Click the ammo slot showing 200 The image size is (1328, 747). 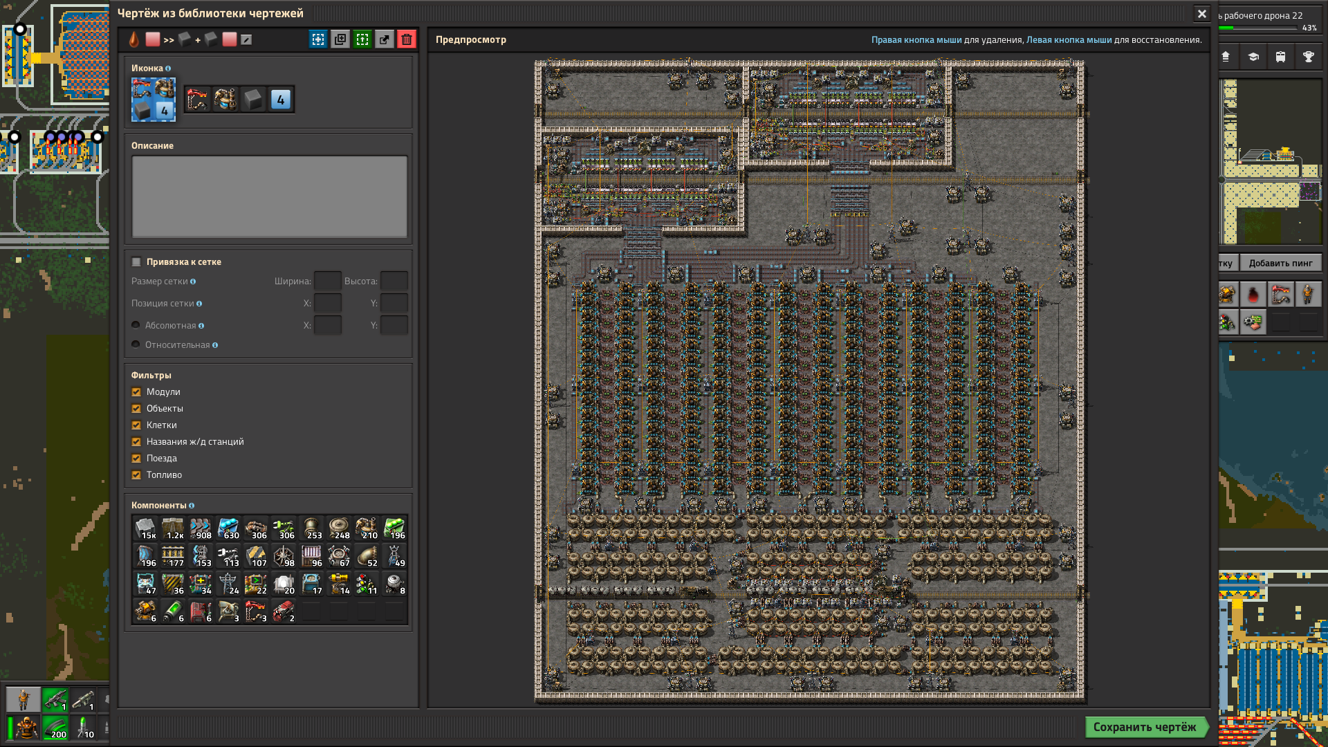pos(55,728)
